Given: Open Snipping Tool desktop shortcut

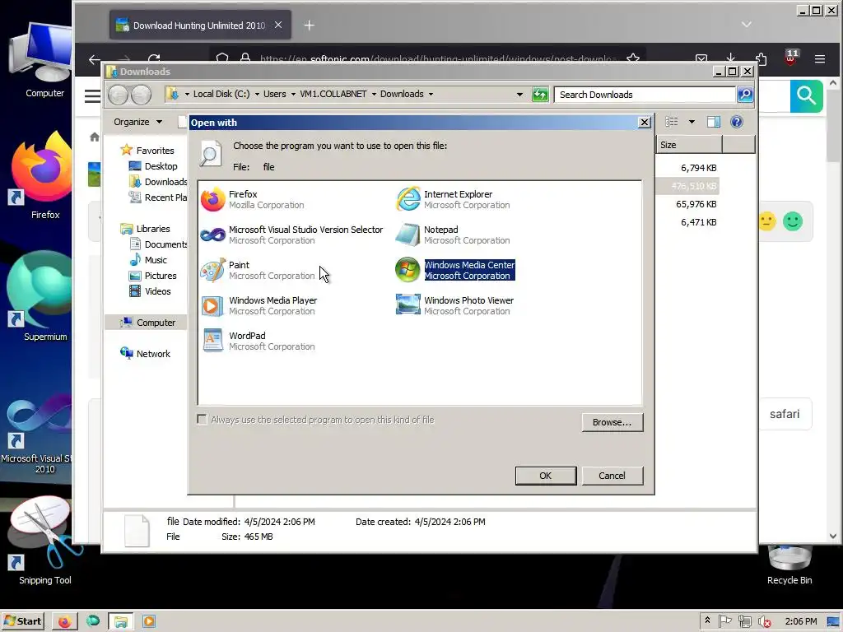Looking at the screenshot, I should point(45,541).
